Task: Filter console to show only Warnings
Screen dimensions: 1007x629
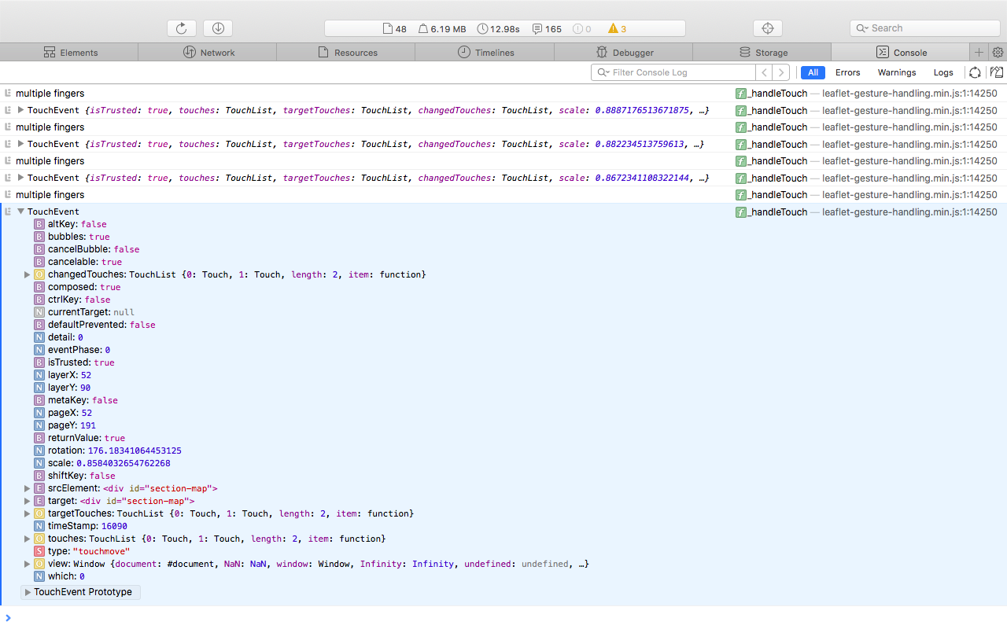Action: (x=896, y=72)
